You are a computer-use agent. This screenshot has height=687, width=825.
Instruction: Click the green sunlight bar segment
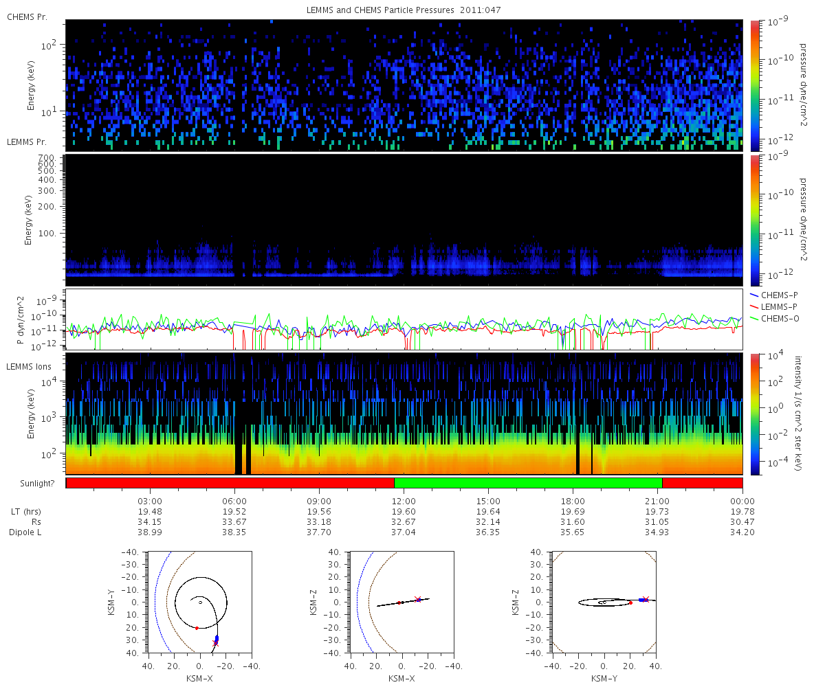(x=528, y=483)
